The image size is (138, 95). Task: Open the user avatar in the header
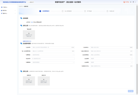pyautogui.click(x=133, y=2)
